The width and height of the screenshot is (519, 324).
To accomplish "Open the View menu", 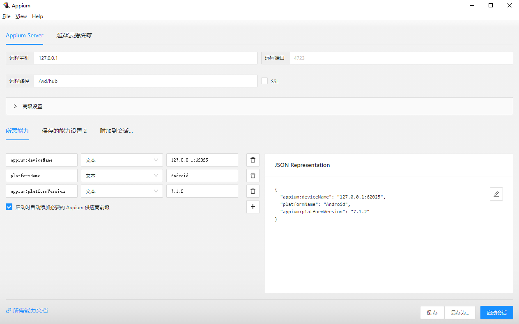I will [21, 16].
